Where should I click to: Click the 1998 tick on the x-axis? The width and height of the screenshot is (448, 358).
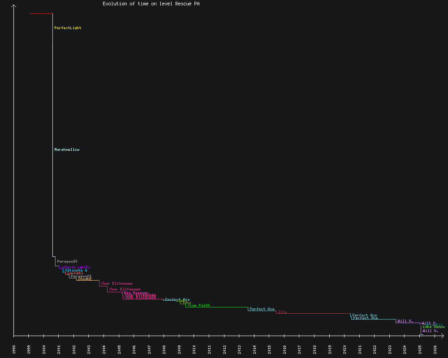click(x=14, y=349)
